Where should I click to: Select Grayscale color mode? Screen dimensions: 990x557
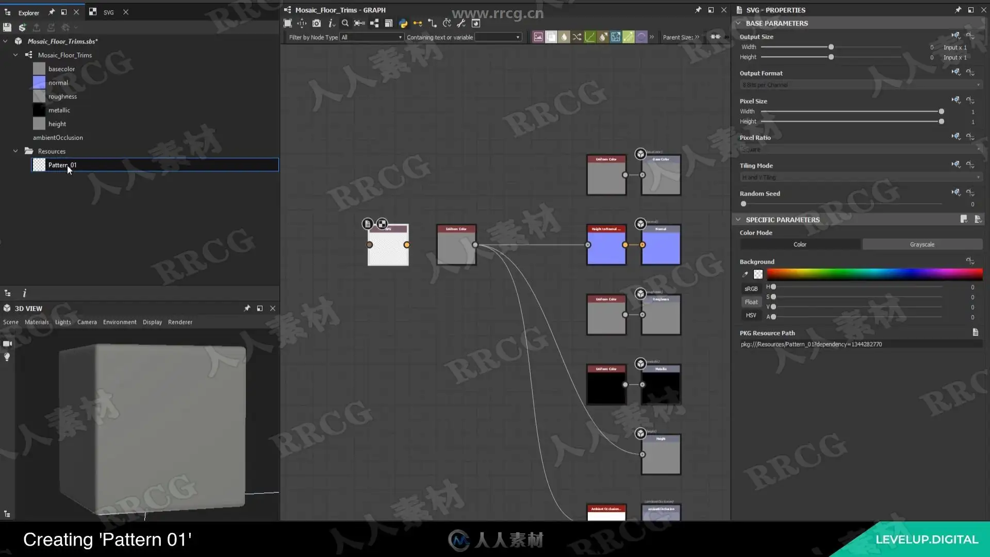tap(922, 244)
